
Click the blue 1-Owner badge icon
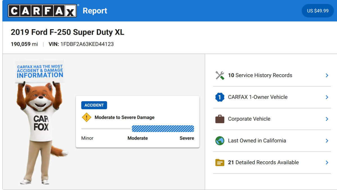coord(220,97)
